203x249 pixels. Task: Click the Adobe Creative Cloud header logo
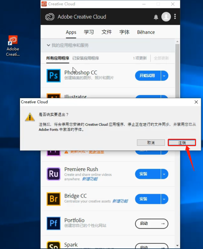tap(50, 17)
